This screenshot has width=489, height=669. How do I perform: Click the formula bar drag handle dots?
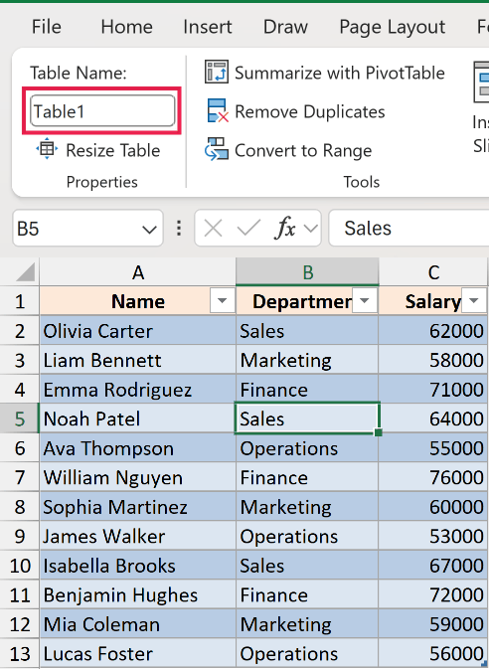pos(179,229)
